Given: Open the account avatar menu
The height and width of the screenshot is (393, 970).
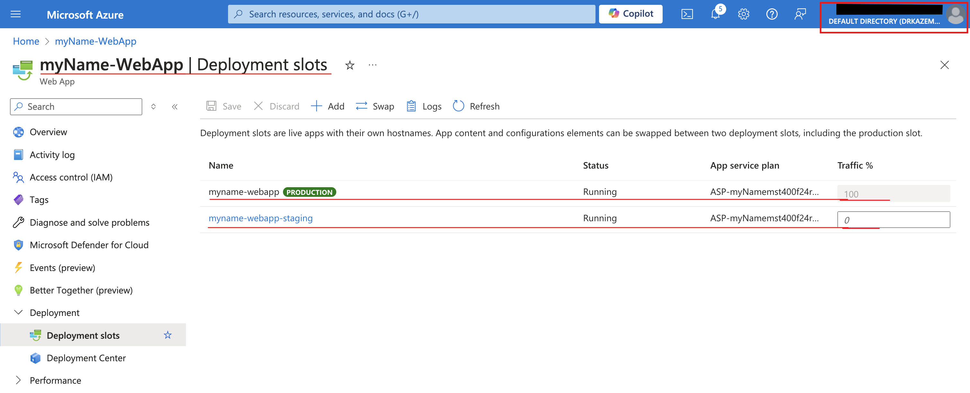Looking at the screenshot, I should click(956, 14).
